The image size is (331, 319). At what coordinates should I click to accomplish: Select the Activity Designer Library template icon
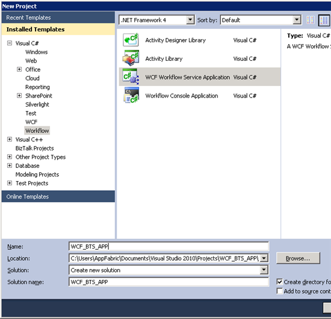(131, 40)
